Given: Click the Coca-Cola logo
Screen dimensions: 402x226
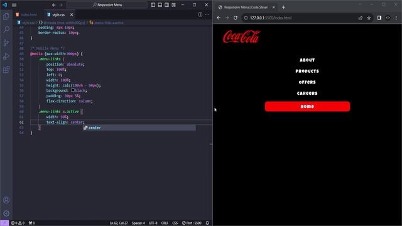Looking at the screenshot, I should [241, 36].
